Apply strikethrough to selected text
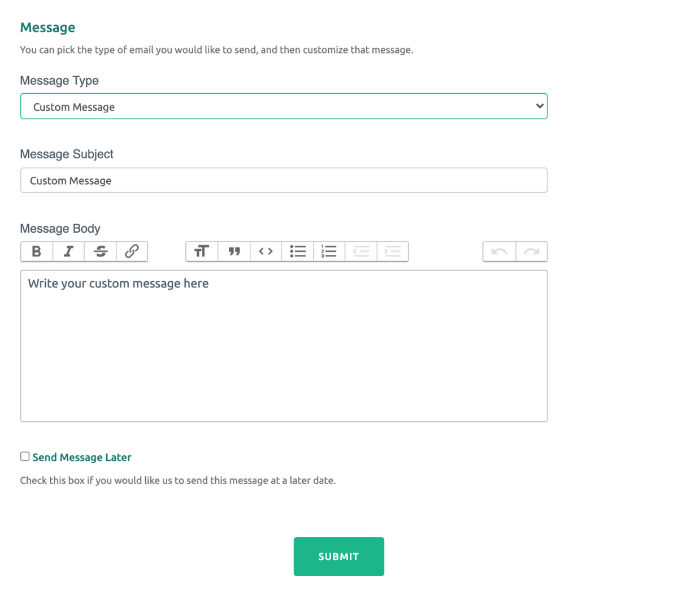The height and width of the screenshot is (610, 678). (x=101, y=251)
